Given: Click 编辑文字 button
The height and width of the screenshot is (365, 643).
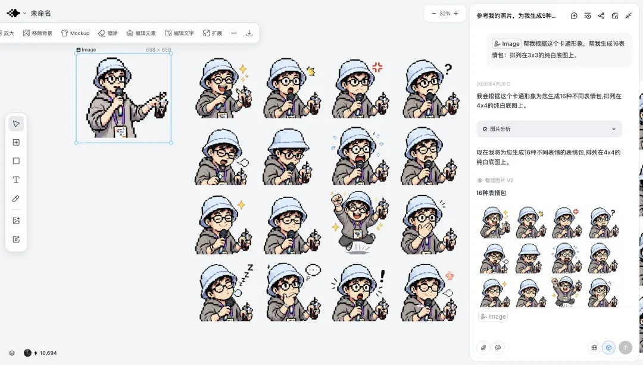Looking at the screenshot, I should tap(179, 33).
